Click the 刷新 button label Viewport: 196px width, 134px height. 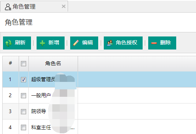20,42
